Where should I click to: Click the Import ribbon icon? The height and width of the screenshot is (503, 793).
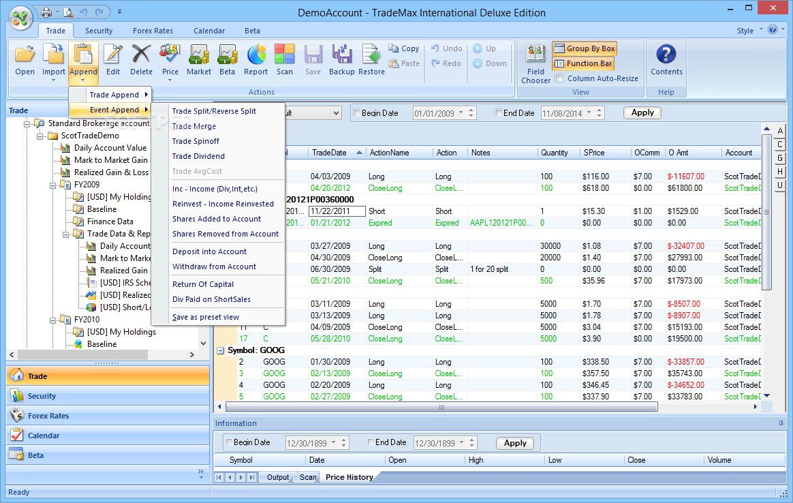point(53,54)
